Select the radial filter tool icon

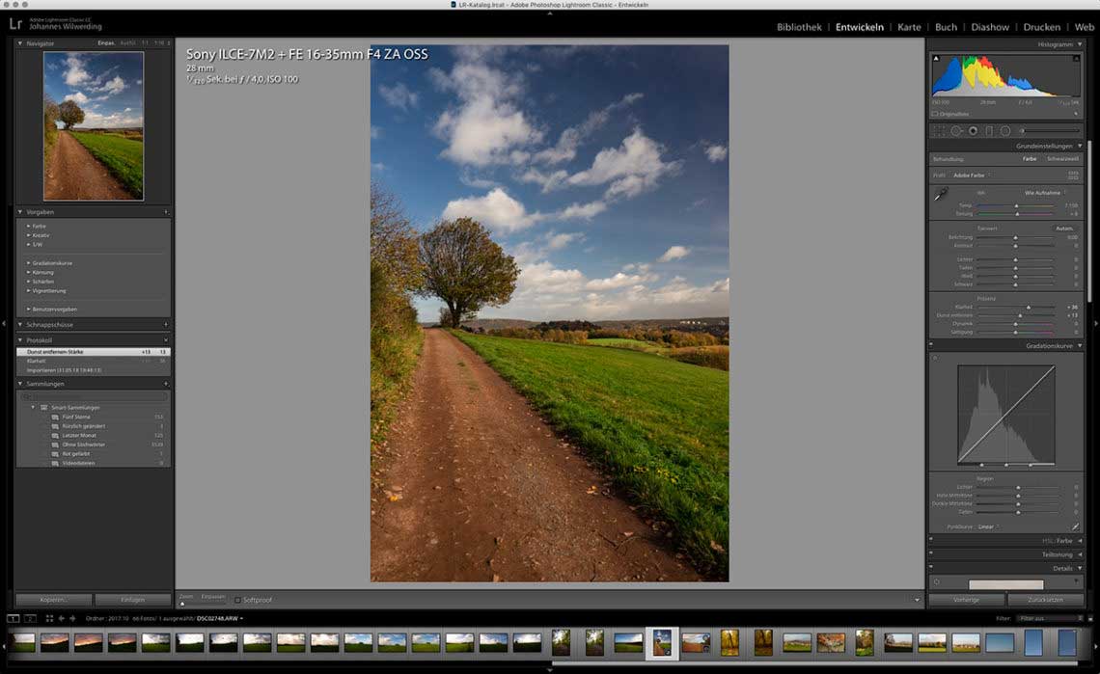point(1005,131)
